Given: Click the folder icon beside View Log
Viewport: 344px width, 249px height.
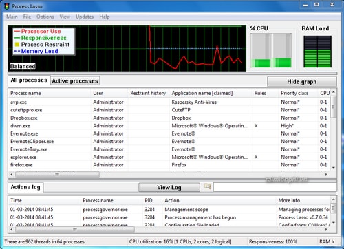Looking at the screenshot, I should [208, 186].
